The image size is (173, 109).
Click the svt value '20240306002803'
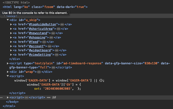(57, 89)
